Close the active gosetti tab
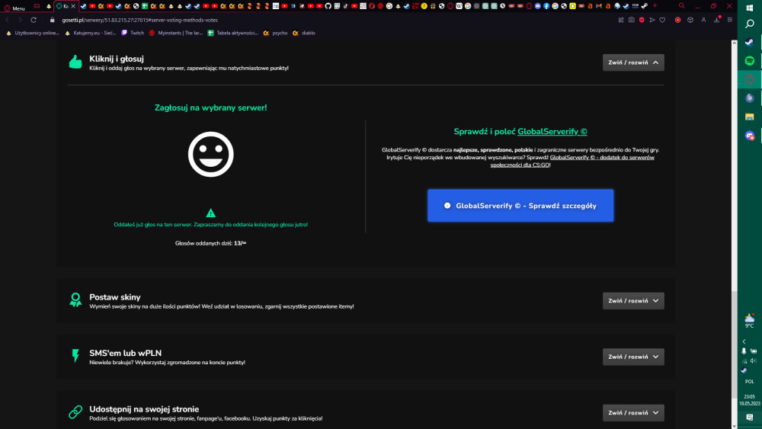 [x=73, y=6]
